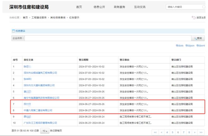Click 其他信息查询 in the breadcrumb
The image size is (208, 136).
[x=58, y=18]
